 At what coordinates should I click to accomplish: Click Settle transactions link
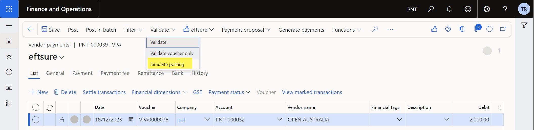104,92
